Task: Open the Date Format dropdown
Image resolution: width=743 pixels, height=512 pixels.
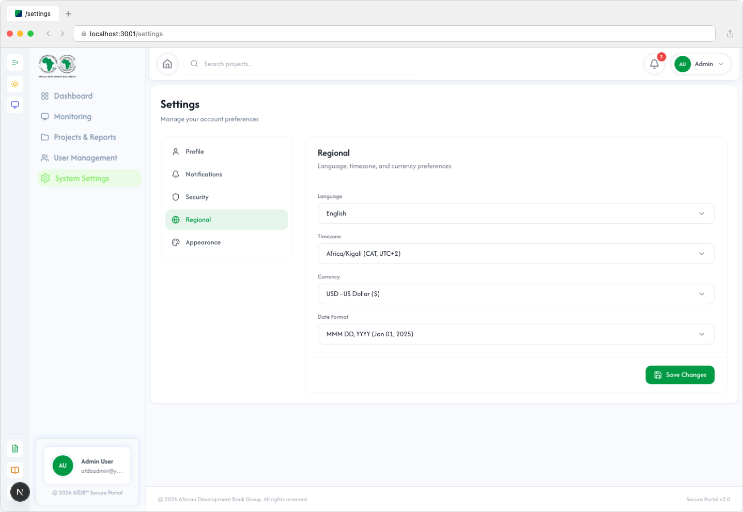Action: click(516, 334)
